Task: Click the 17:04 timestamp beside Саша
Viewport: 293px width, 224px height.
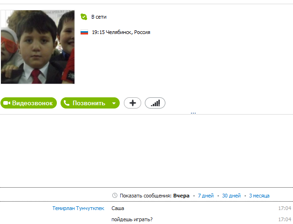Action: 285,208
